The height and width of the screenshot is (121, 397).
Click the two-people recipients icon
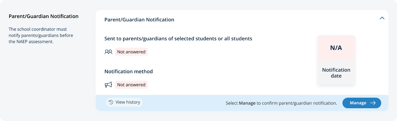tap(108, 52)
